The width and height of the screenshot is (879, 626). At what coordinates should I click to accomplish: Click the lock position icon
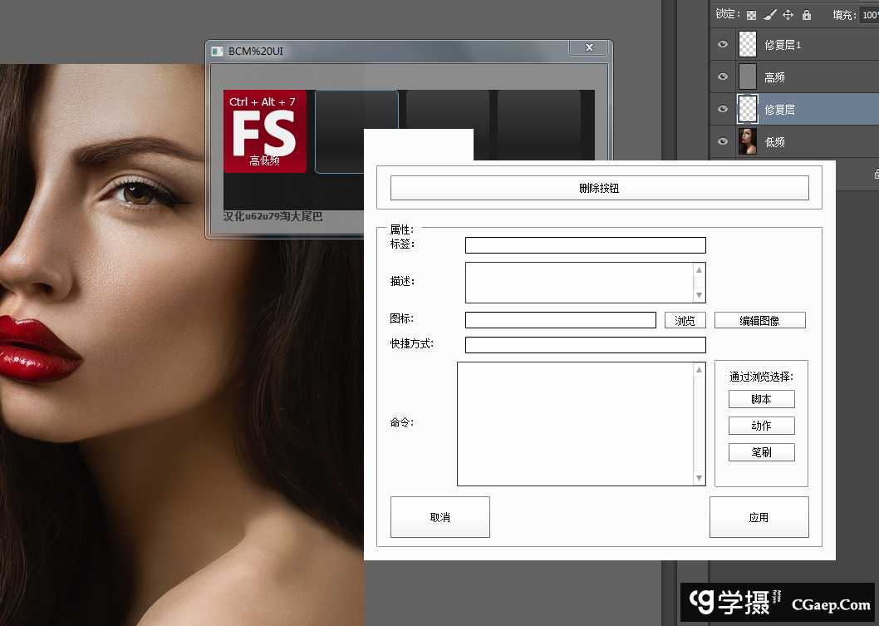788,14
